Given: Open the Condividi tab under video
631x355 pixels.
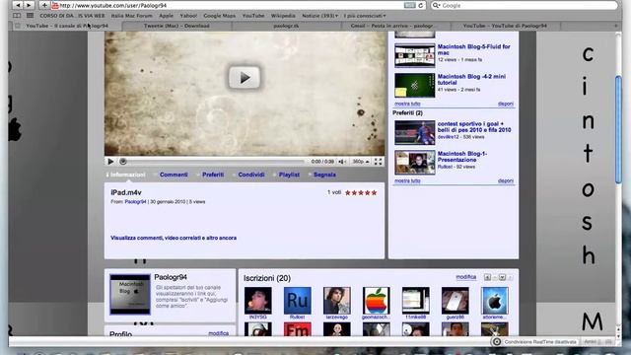Looking at the screenshot, I should coord(251,175).
